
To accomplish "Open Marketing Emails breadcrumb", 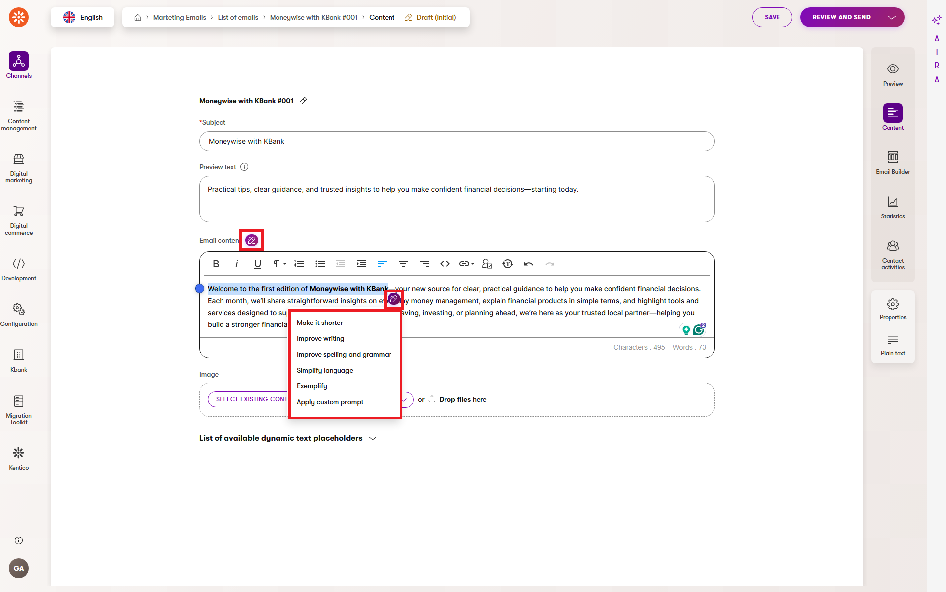I will pyautogui.click(x=179, y=17).
